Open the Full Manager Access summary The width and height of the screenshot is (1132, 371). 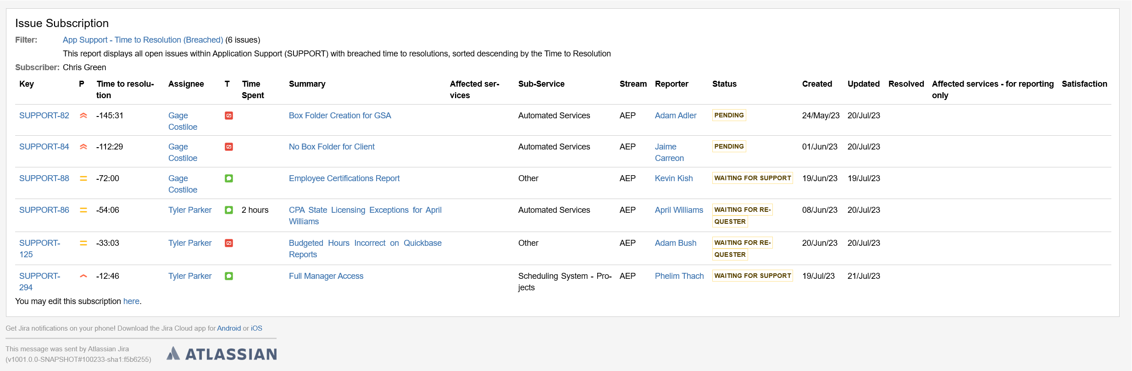tap(326, 276)
